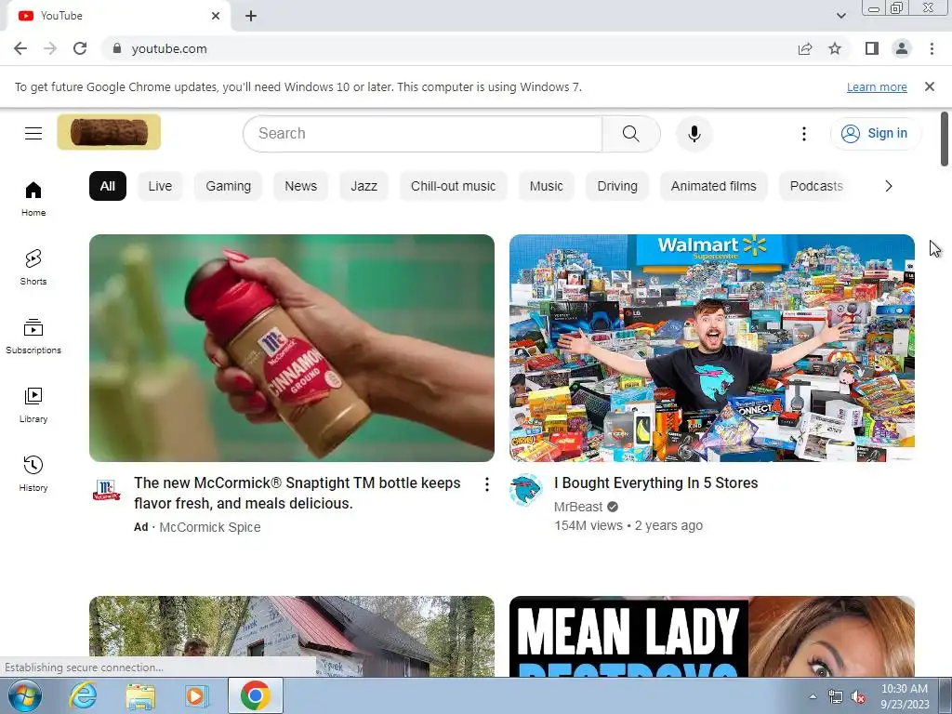Open the MrBeast Walmart video thumbnail
This screenshot has height=714, width=952.
[711, 348]
